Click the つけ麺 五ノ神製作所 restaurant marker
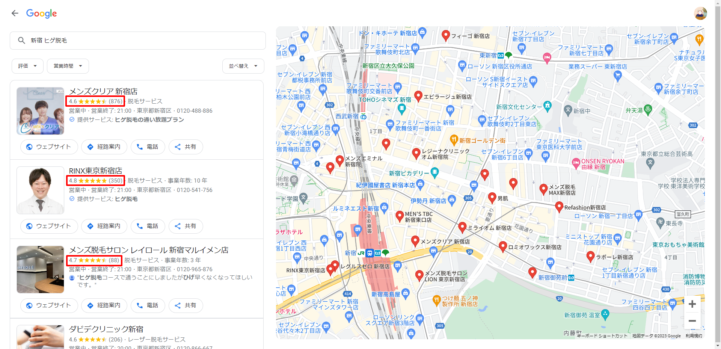 [436, 300]
